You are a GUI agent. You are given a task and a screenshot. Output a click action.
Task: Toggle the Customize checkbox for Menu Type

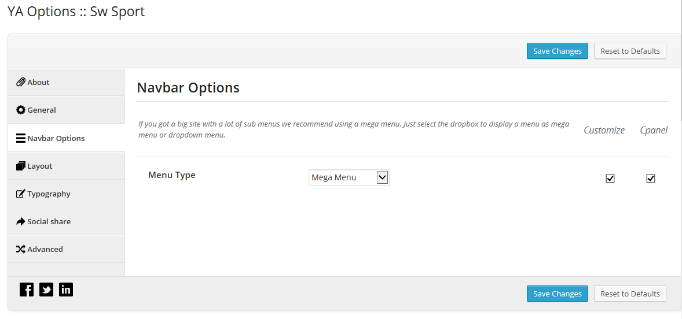pos(610,179)
